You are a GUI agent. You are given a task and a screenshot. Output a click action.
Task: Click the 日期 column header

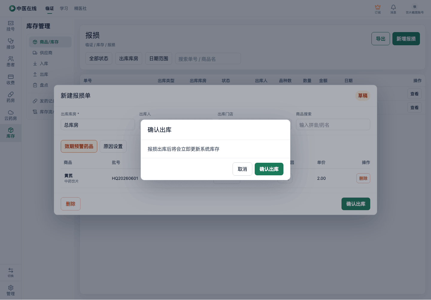tap(348, 81)
